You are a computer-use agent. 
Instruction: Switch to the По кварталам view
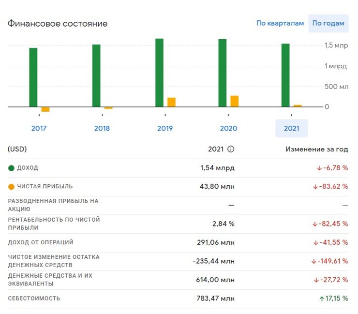click(x=280, y=23)
